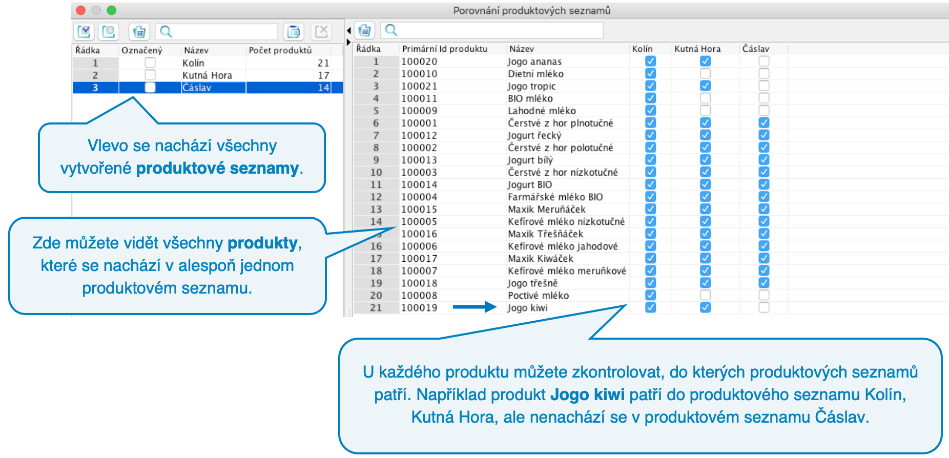Select the Kolín row in product lists table

[x=208, y=63]
